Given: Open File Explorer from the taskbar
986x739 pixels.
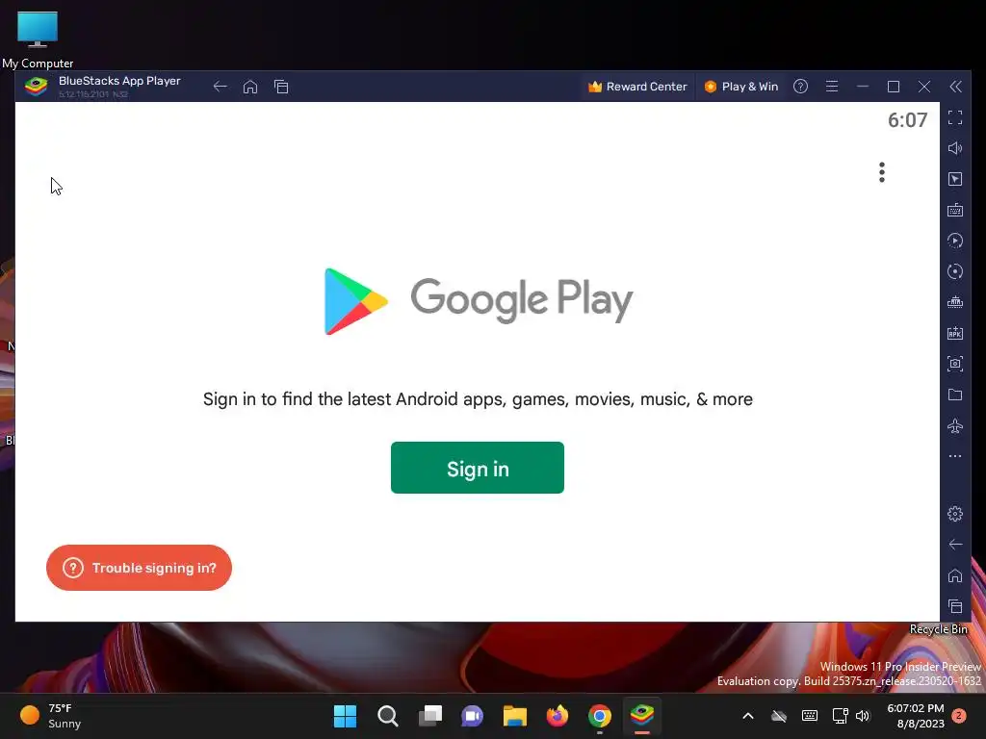Looking at the screenshot, I should click(x=514, y=716).
